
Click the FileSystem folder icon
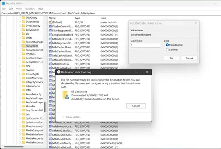[23, 46]
